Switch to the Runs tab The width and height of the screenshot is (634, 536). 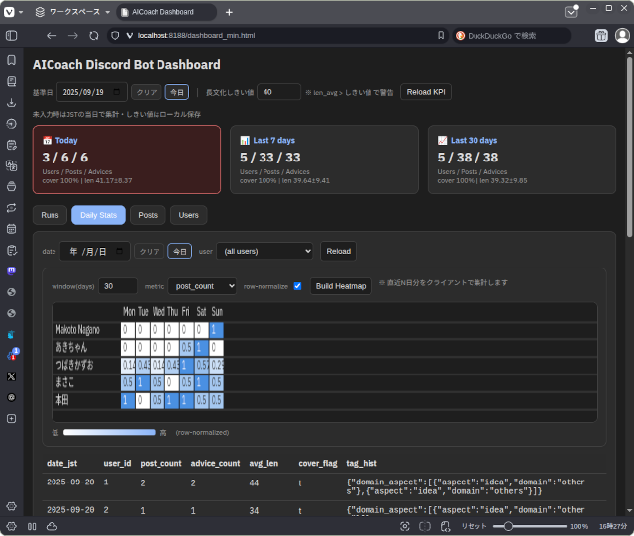click(x=50, y=215)
